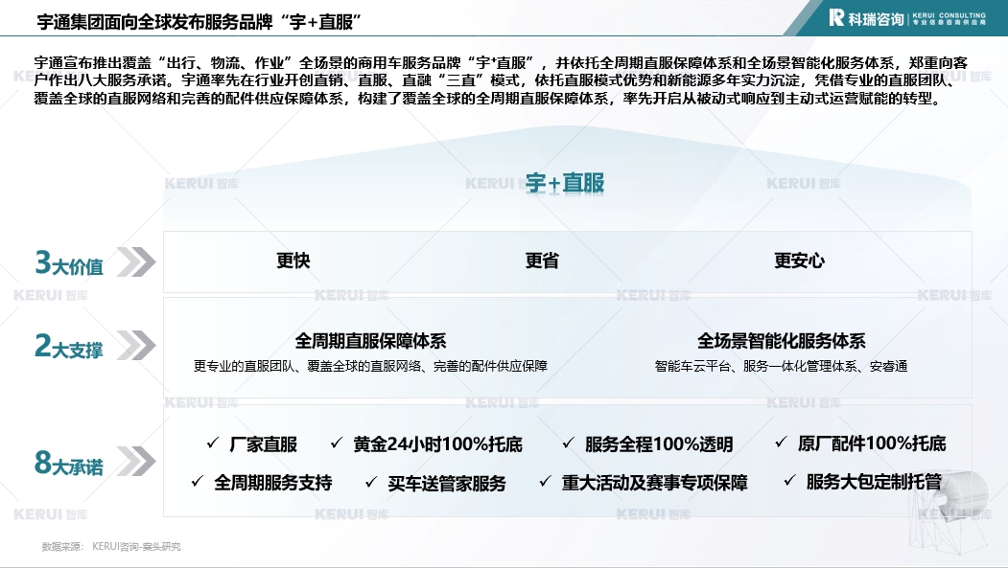Click the 数据来源 KERUI咨询 footer text
This screenshot has width=1008, height=568.
pos(111,547)
